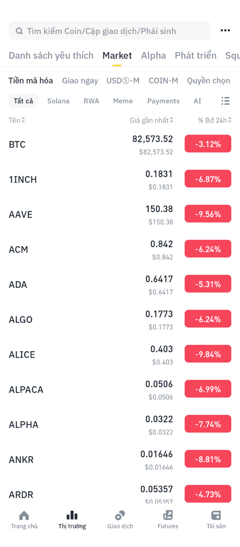Open Tài sản wallet icon
This screenshot has width=240, height=547.
pyautogui.click(x=216, y=515)
